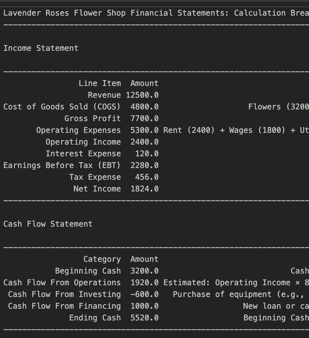Place cursor on 'Cost of Goods Sold (COGS)' label
Screen dimensions: 309x338
62,107
